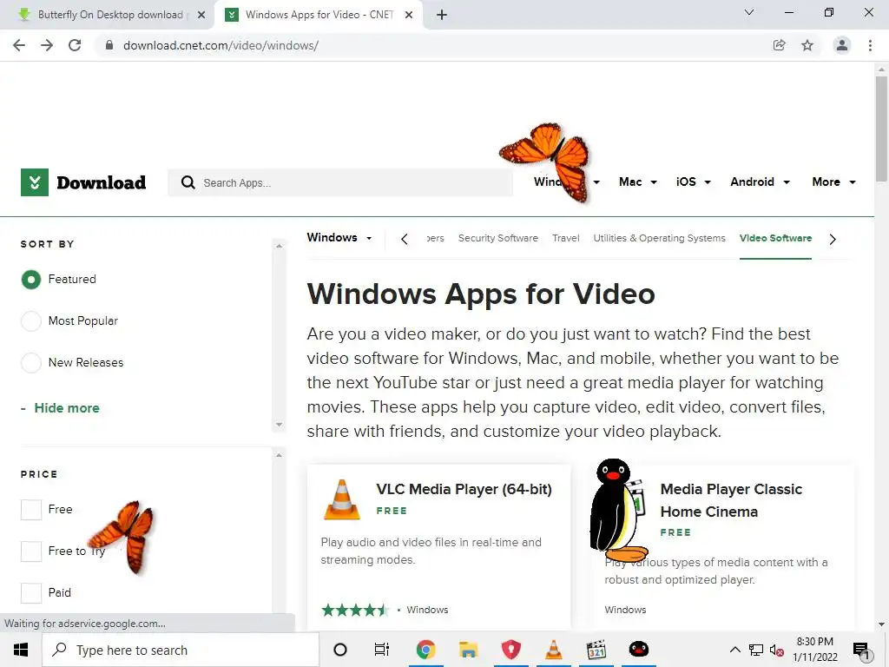889x667 pixels.
Task: Expand the Android platform menu
Action: pos(760,182)
